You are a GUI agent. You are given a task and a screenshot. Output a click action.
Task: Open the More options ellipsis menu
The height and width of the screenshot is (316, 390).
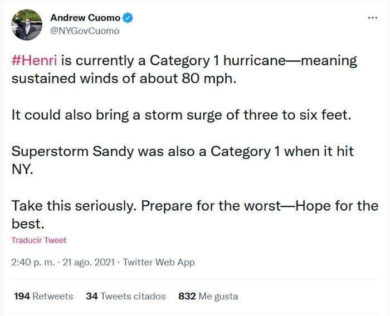pos(373,18)
